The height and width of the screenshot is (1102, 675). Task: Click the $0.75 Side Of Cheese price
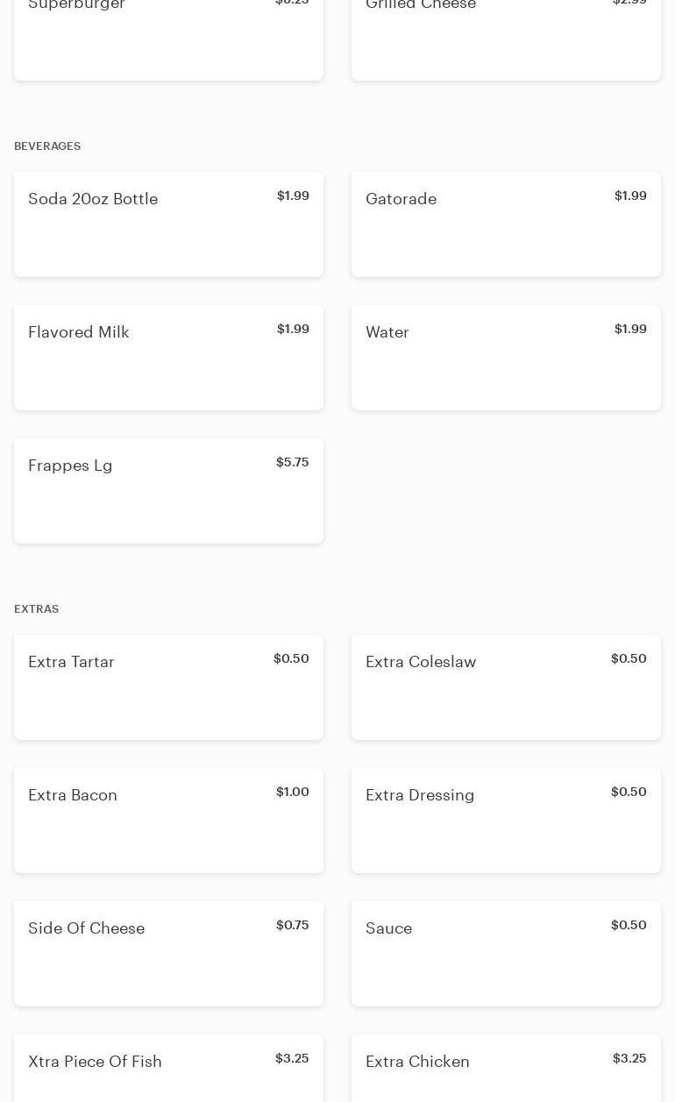[292, 925]
